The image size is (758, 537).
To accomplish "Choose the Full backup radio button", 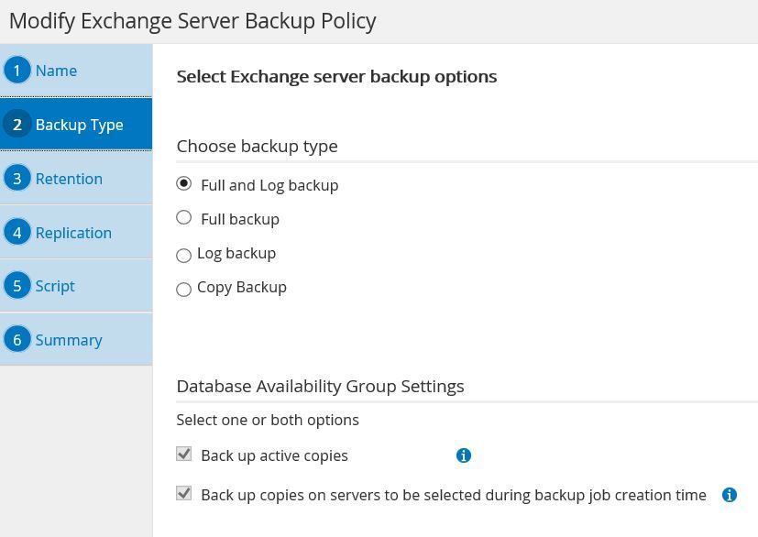I will [x=184, y=218].
